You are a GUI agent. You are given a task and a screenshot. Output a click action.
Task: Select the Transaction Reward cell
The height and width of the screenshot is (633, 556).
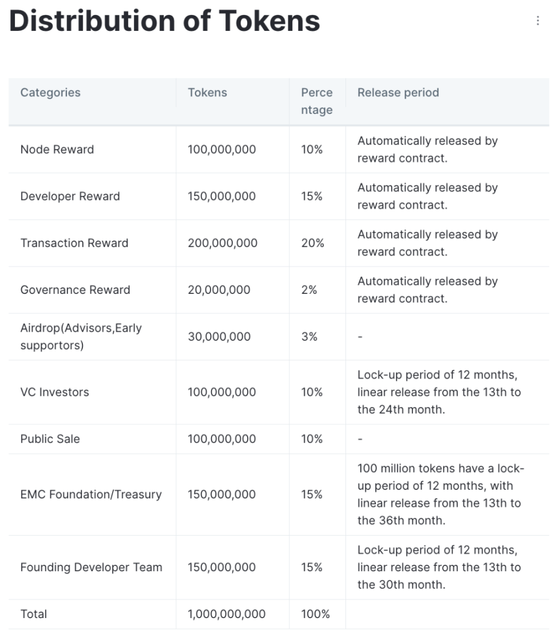pos(74,243)
